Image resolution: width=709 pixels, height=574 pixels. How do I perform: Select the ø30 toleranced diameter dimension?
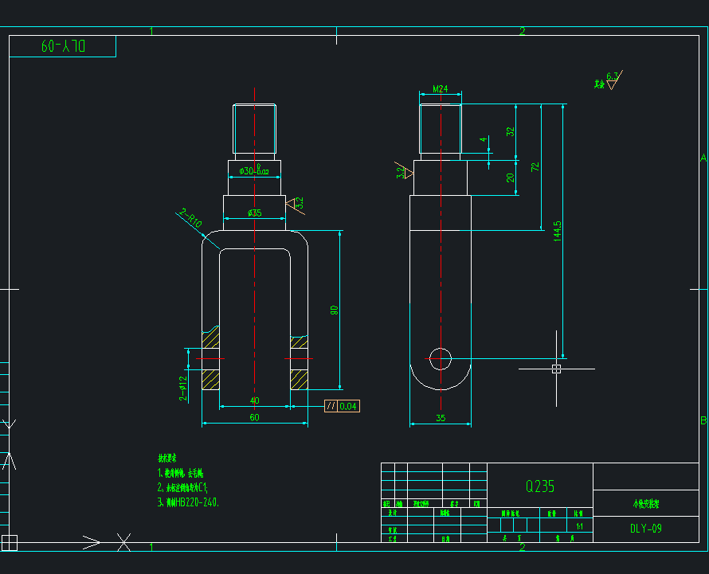253,170
